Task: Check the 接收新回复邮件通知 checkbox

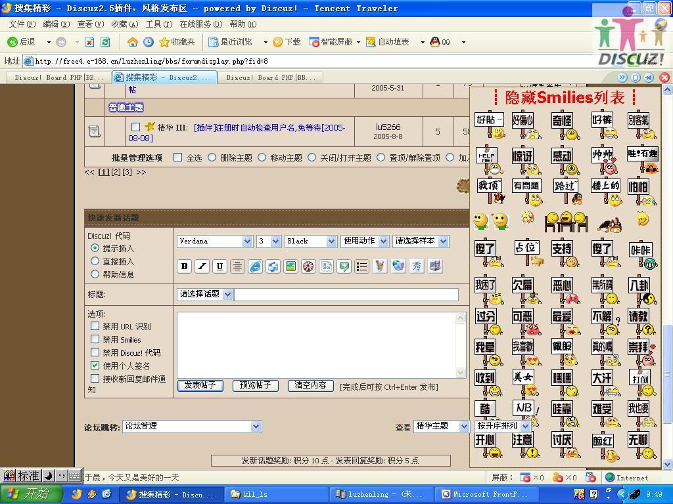Action: [x=95, y=379]
